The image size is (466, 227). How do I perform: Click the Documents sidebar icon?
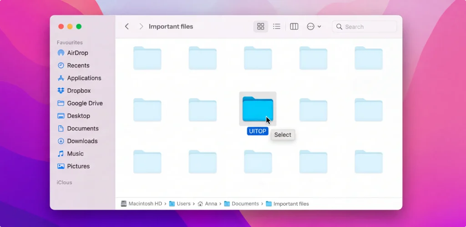(61, 128)
